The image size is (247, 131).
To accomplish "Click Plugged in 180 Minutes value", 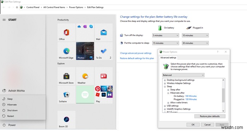I will (x=191, y=99).
